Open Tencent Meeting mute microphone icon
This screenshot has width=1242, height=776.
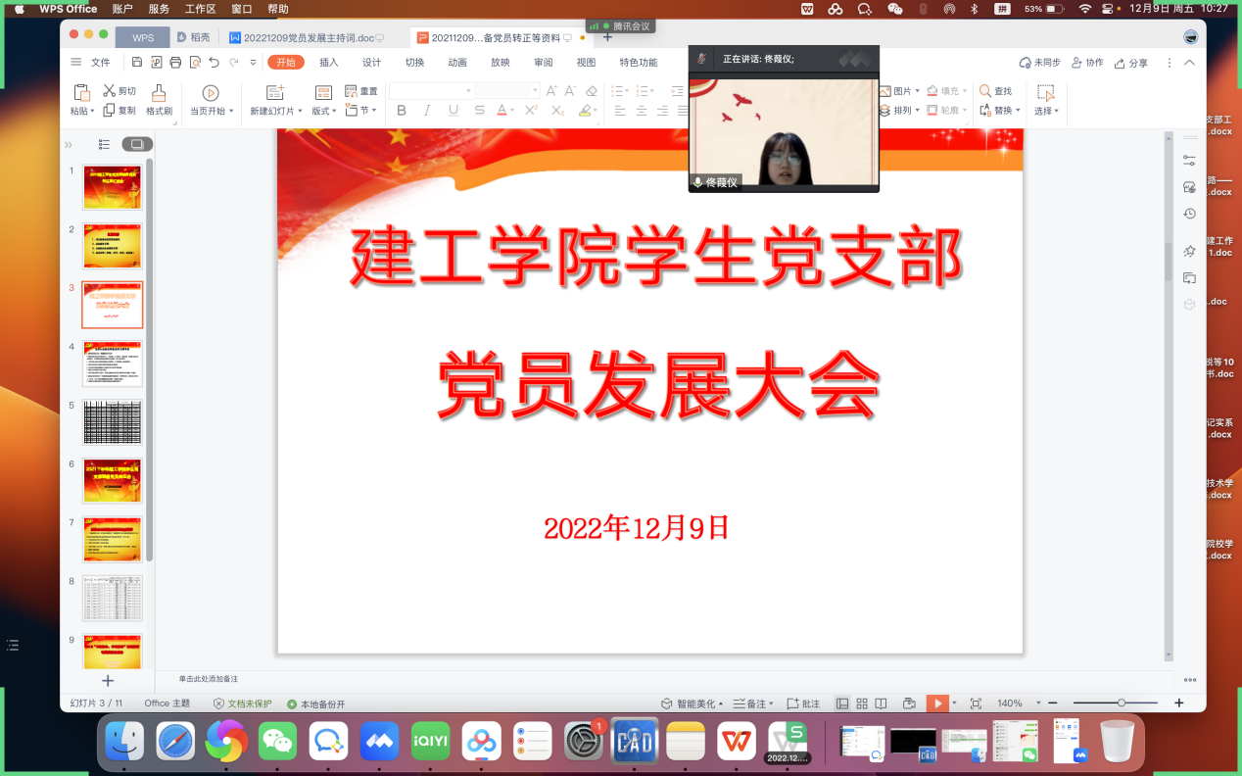pyautogui.click(x=701, y=59)
